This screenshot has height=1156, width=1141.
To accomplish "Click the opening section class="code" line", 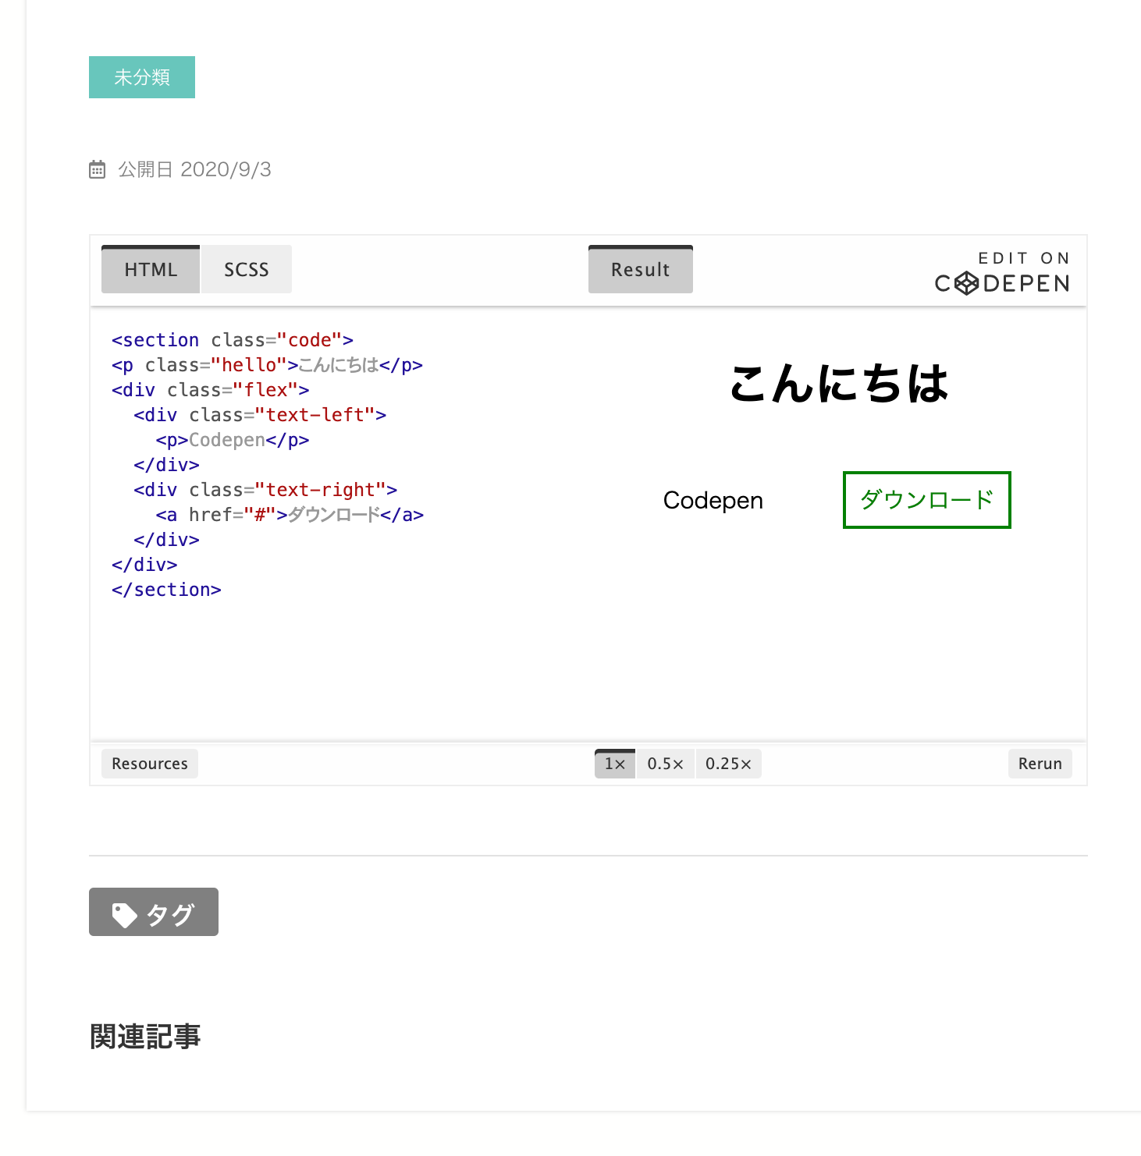I will pyautogui.click(x=233, y=340).
